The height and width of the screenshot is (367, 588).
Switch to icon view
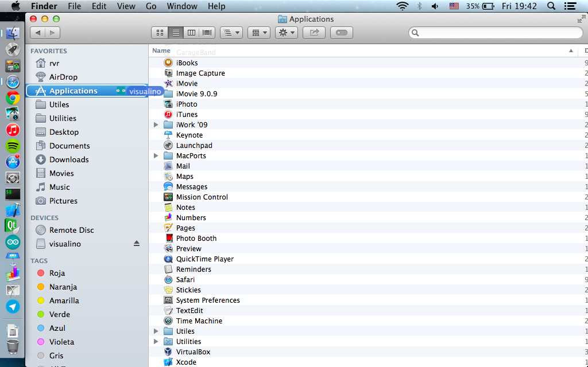[x=160, y=33]
